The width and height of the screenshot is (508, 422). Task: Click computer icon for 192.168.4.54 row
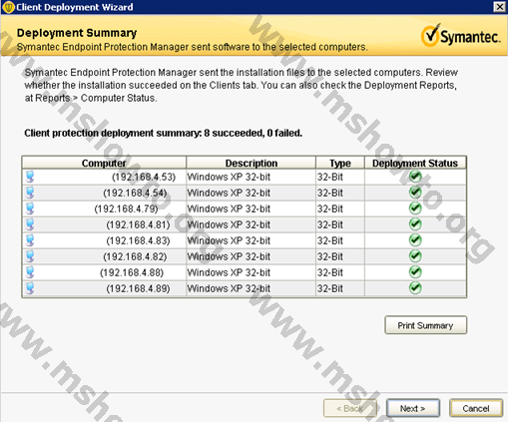pos(30,193)
